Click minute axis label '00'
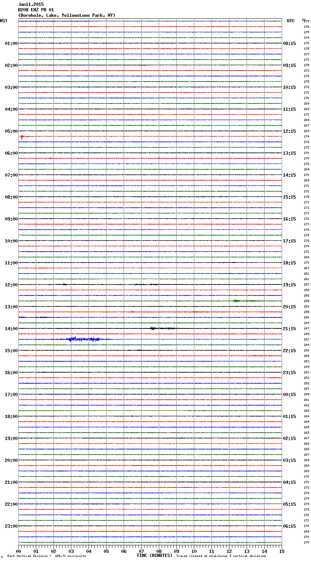Image resolution: width=311 pixels, height=561 pixels. pyautogui.click(x=18, y=551)
